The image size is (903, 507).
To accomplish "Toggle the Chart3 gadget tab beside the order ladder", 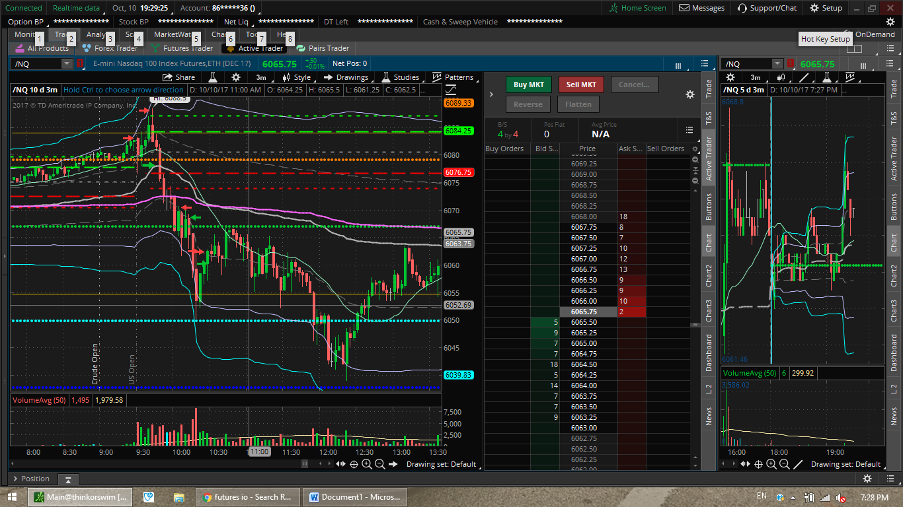I will click(x=709, y=311).
